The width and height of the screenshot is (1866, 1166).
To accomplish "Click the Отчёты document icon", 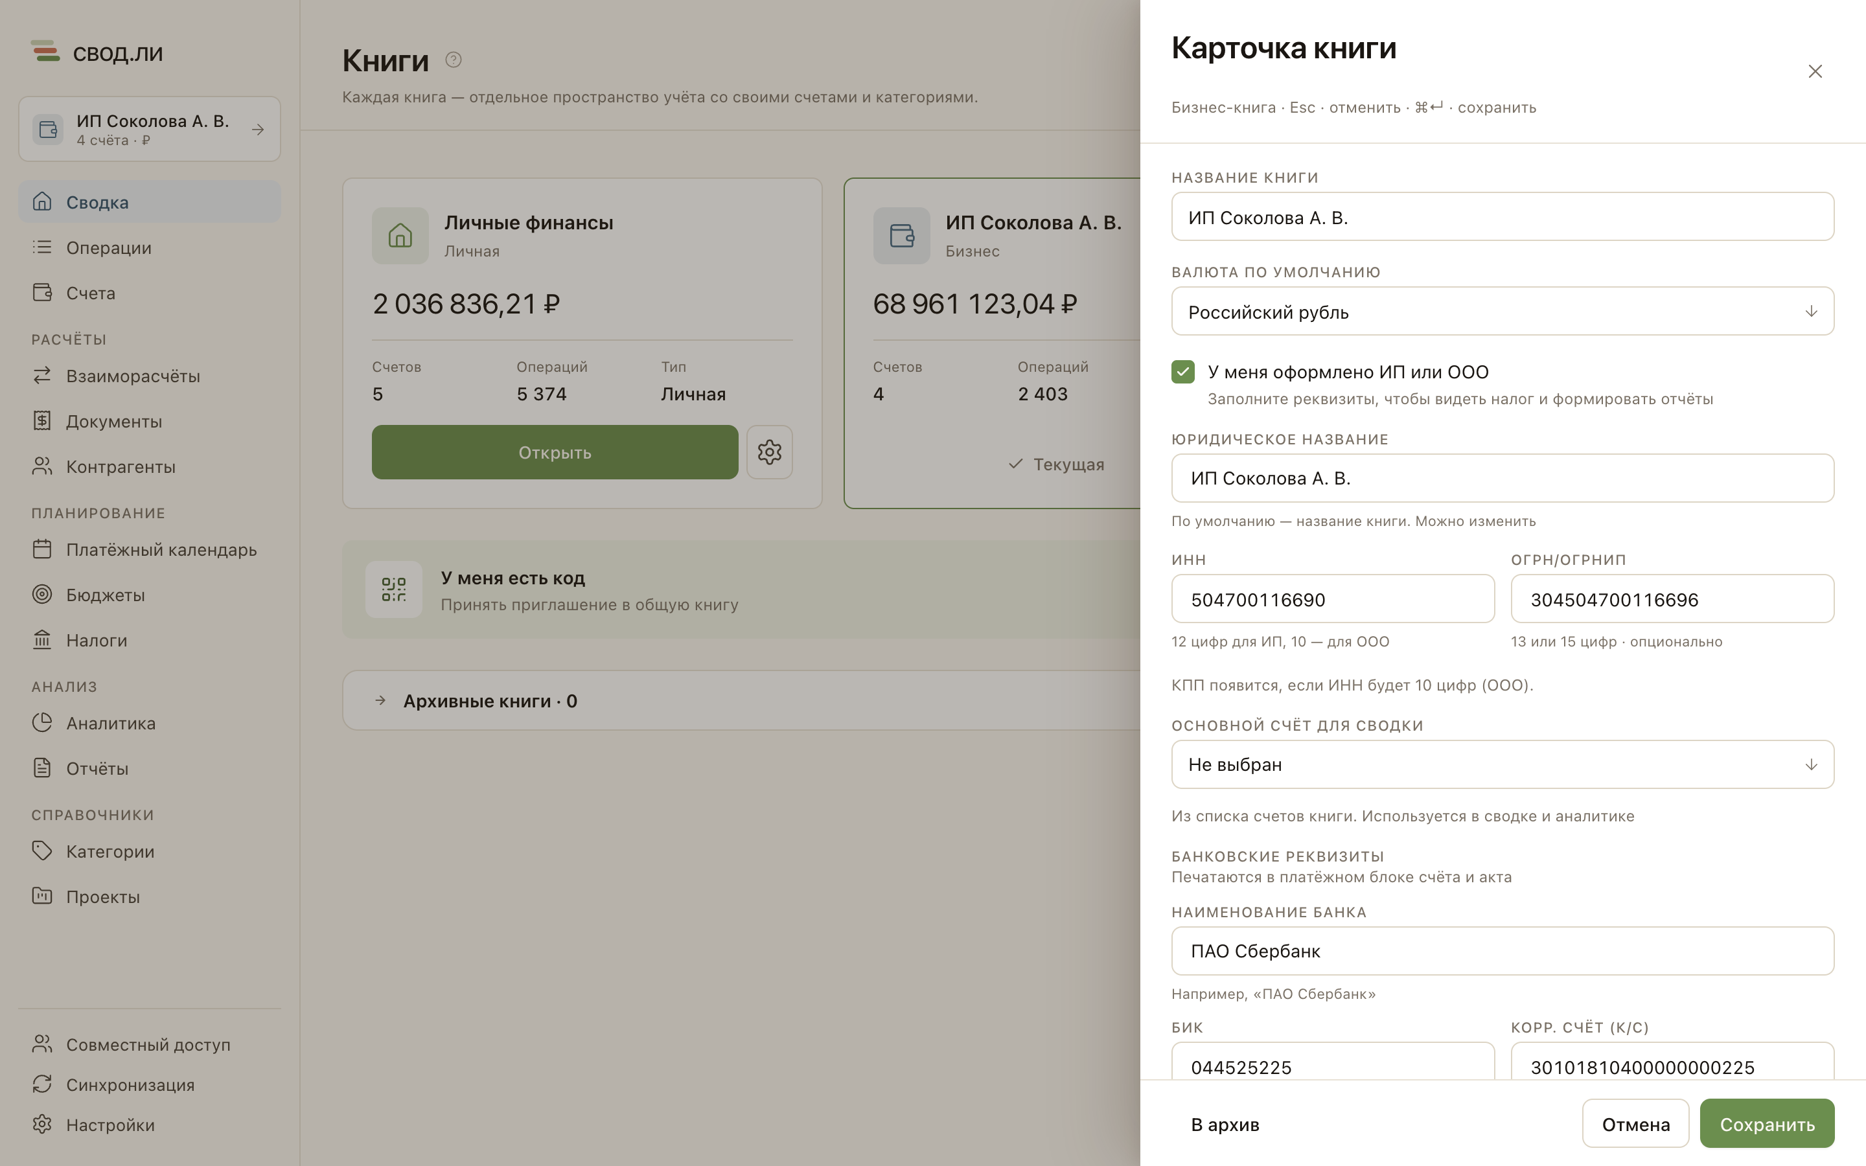I will (42, 768).
